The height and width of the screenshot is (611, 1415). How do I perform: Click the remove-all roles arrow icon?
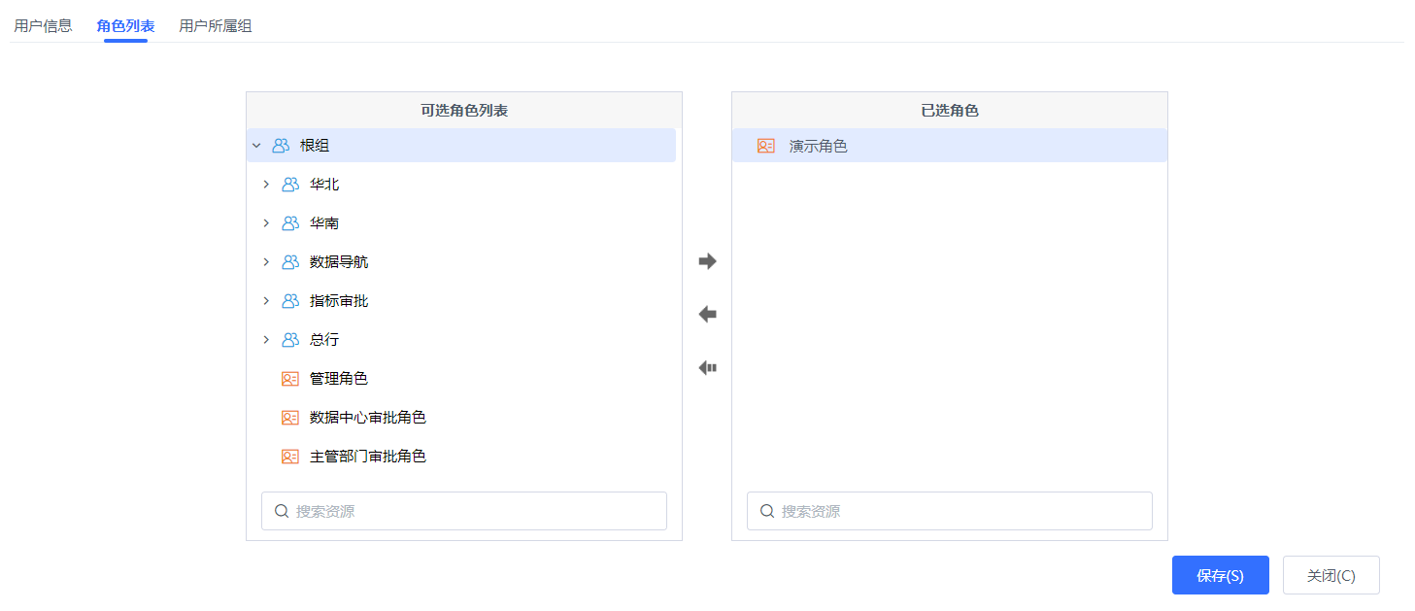(708, 368)
